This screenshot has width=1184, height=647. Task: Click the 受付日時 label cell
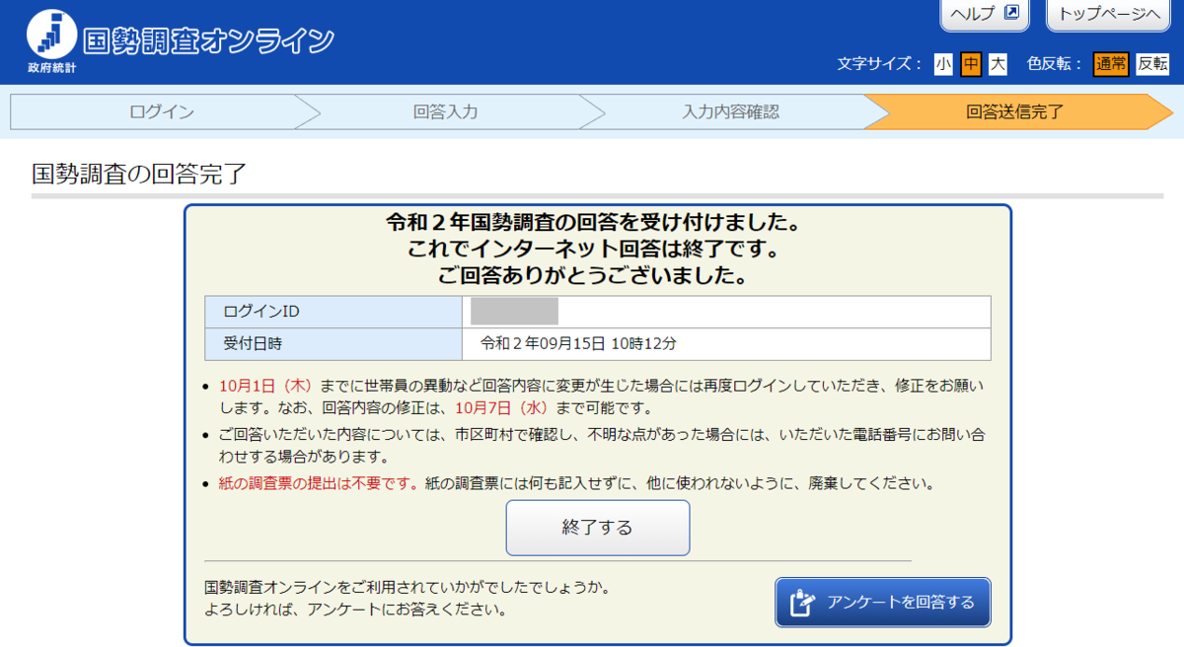(x=333, y=344)
